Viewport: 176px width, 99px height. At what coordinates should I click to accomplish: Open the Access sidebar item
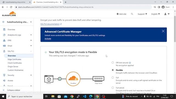point(10,81)
